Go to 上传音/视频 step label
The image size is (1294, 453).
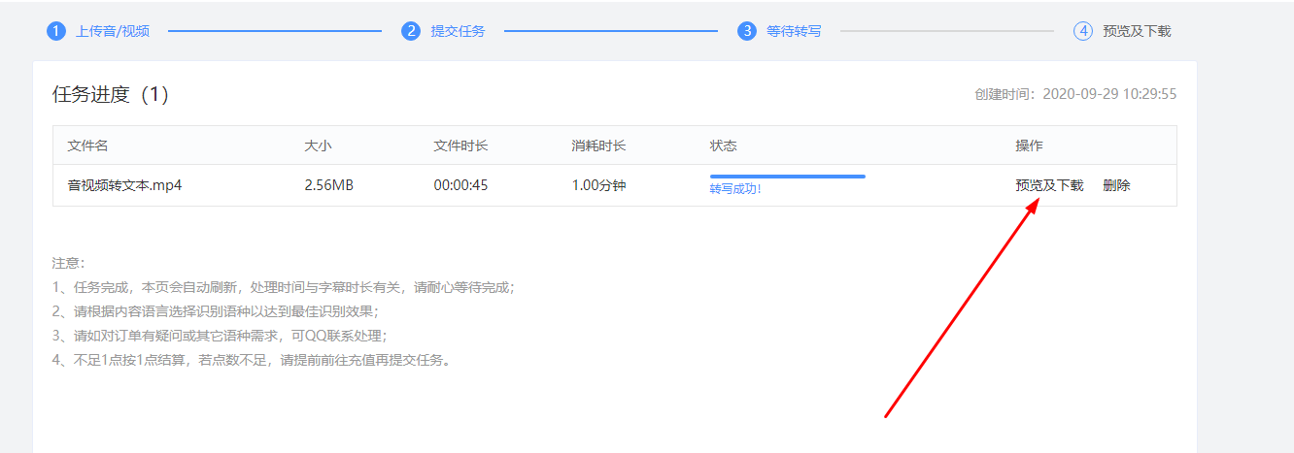pos(113,31)
